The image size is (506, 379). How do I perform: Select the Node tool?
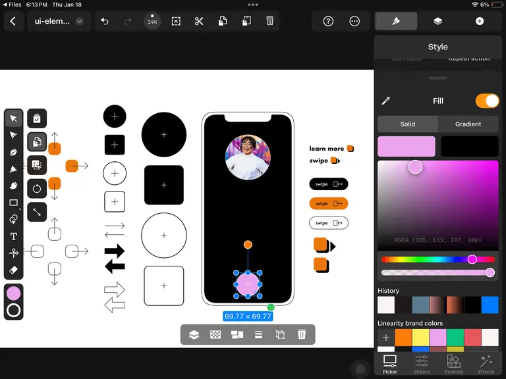click(x=14, y=135)
